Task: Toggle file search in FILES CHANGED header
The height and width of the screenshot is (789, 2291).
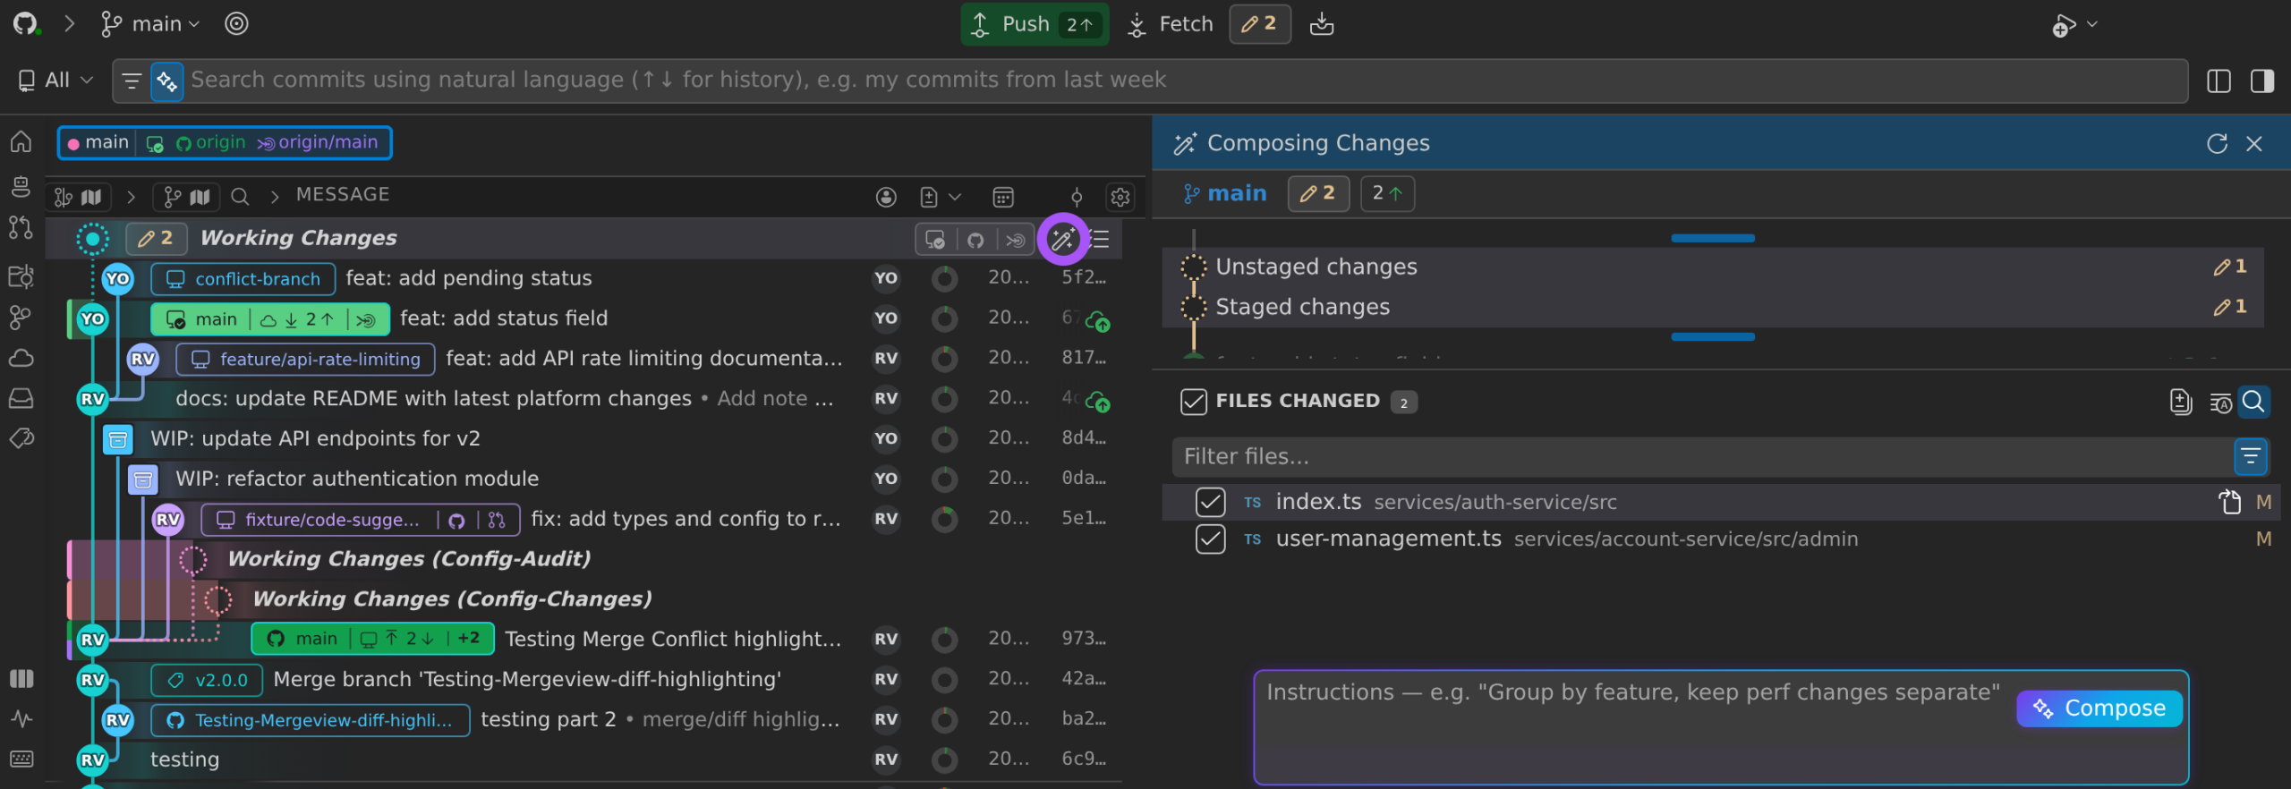Action: click(x=2253, y=402)
